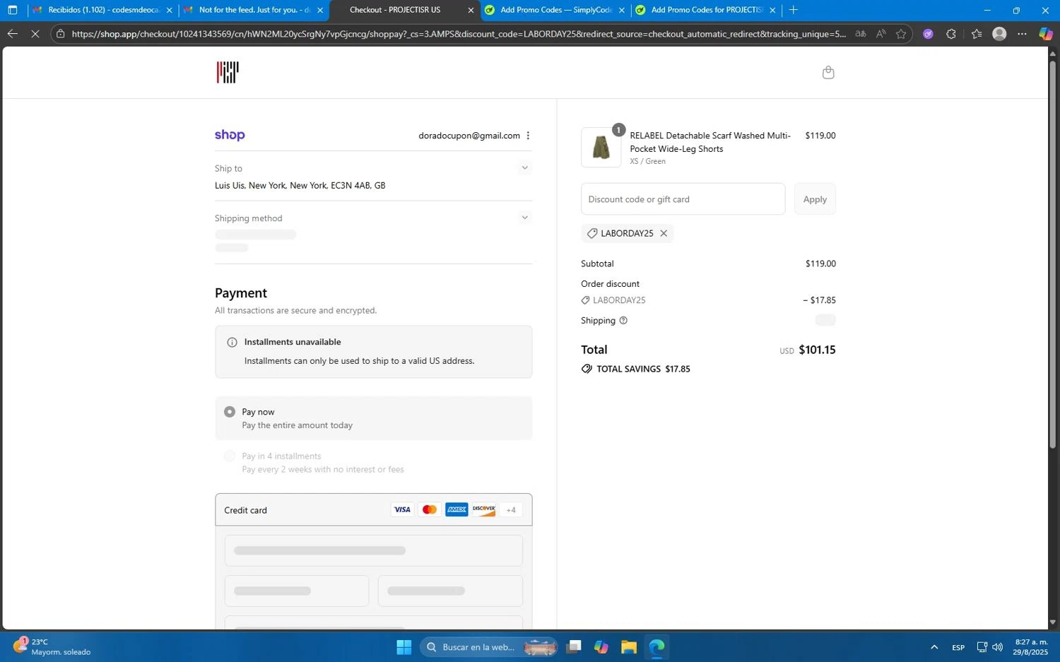1060x662 pixels.
Task: Click the Total $101.15 amount
Action: tap(817, 350)
